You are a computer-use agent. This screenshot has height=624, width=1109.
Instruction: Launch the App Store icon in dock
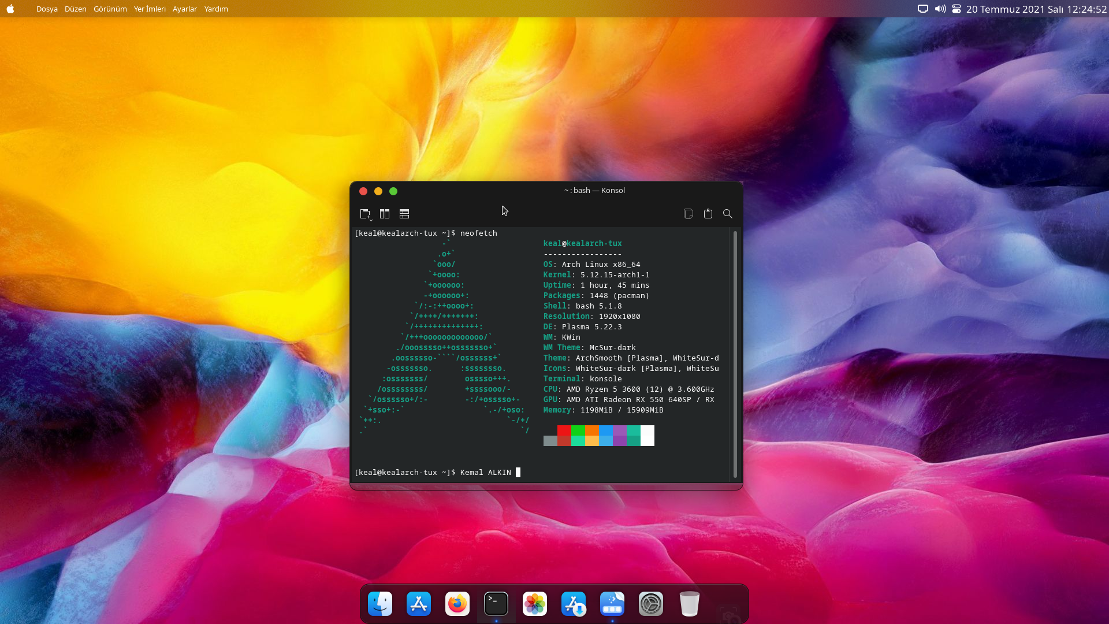point(419,604)
